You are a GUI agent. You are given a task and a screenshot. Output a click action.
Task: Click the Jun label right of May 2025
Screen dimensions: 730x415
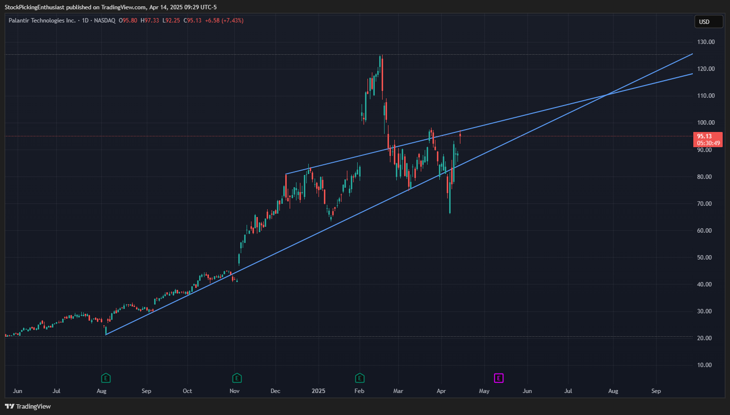(527, 391)
